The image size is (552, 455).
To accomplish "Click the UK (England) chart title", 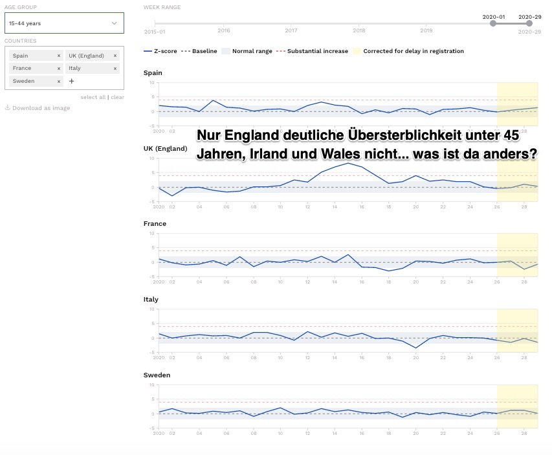I will point(165,149).
